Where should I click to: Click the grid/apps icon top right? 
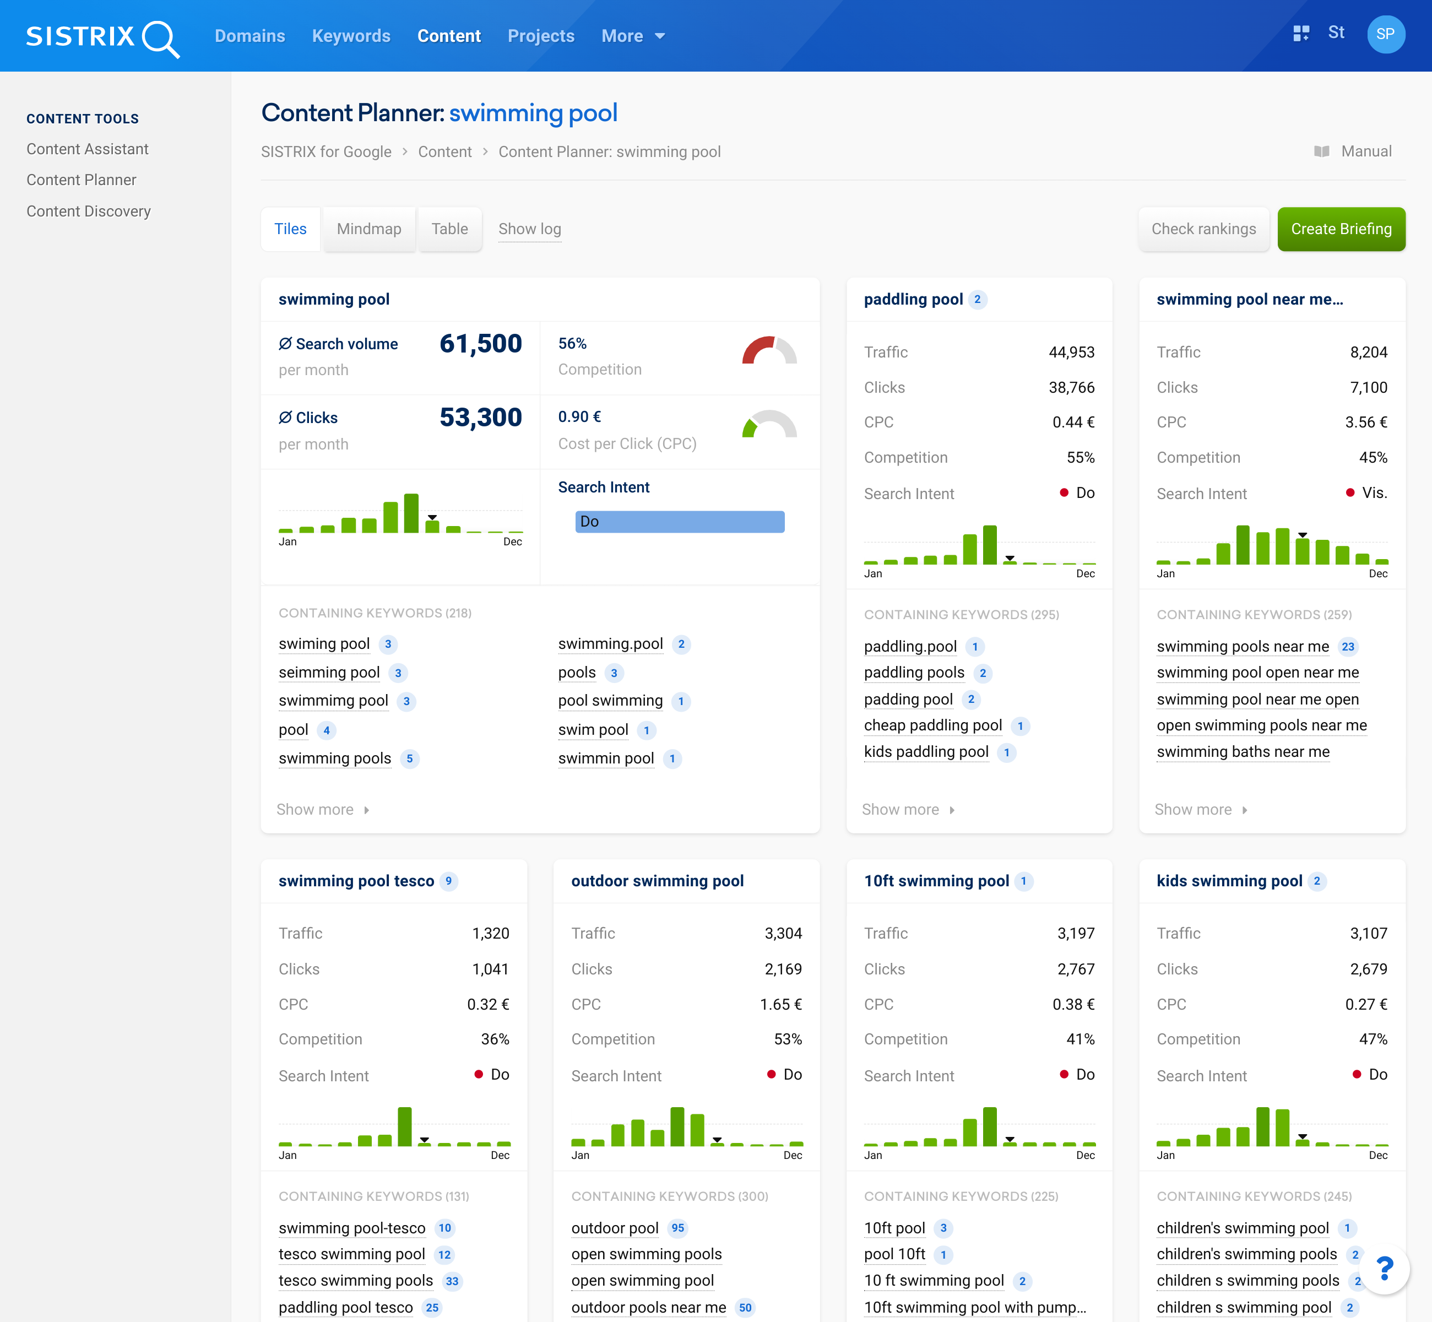pyautogui.click(x=1301, y=35)
